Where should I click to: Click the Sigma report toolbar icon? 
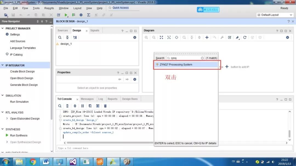coord(89,15)
